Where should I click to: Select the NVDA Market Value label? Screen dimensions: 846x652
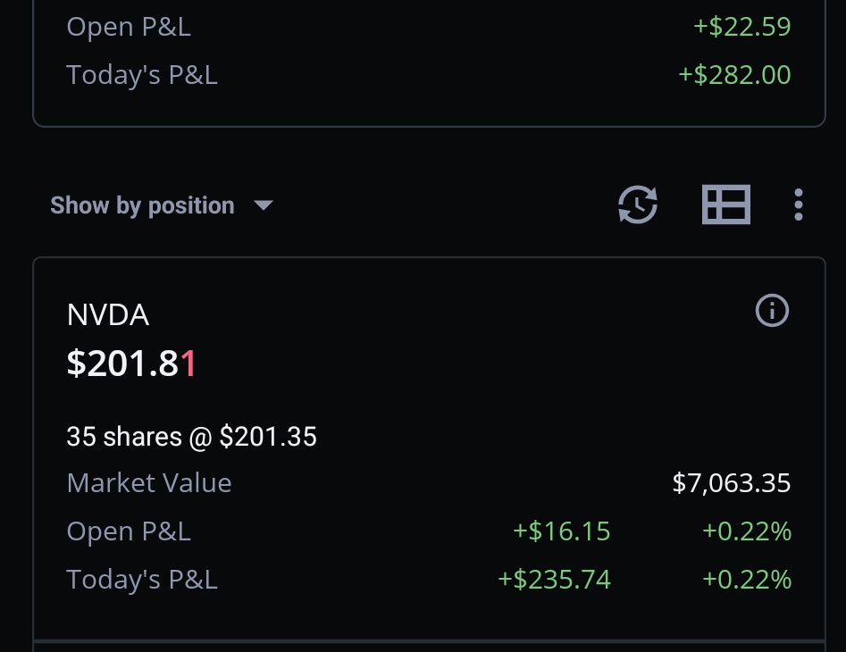[x=149, y=482]
